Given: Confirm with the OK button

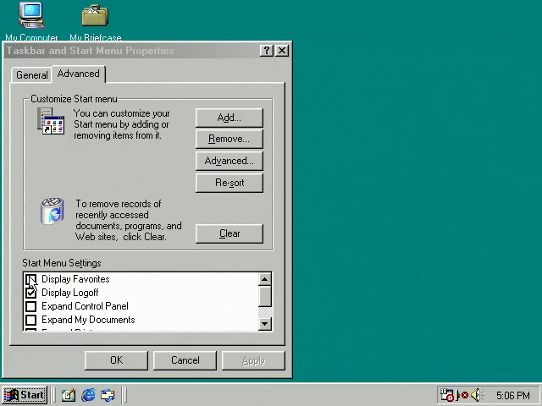Looking at the screenshot, I should pyautogui.click(x=116, y=360).
